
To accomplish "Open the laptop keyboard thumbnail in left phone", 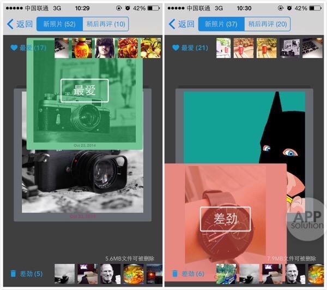I will [x=62, y=48].
